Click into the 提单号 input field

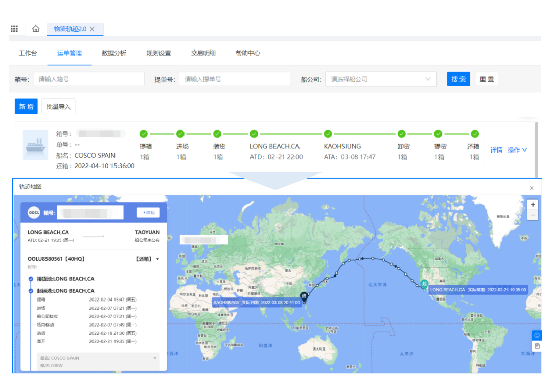(x=235, y=79)
